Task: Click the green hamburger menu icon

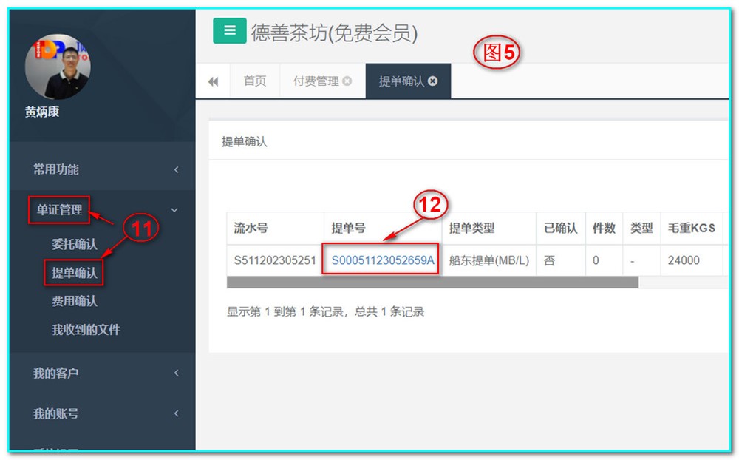Action: 229,30
